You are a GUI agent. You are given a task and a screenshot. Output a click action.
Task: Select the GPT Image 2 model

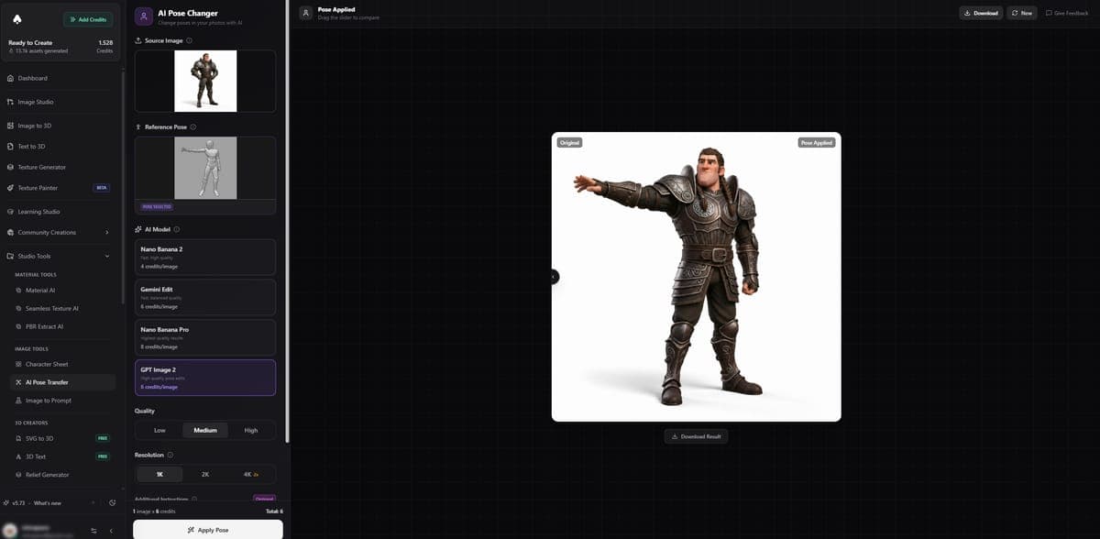(205, 378)
